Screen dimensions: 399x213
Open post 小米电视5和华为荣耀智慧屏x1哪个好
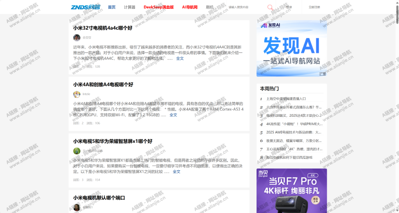click(113, 141)
